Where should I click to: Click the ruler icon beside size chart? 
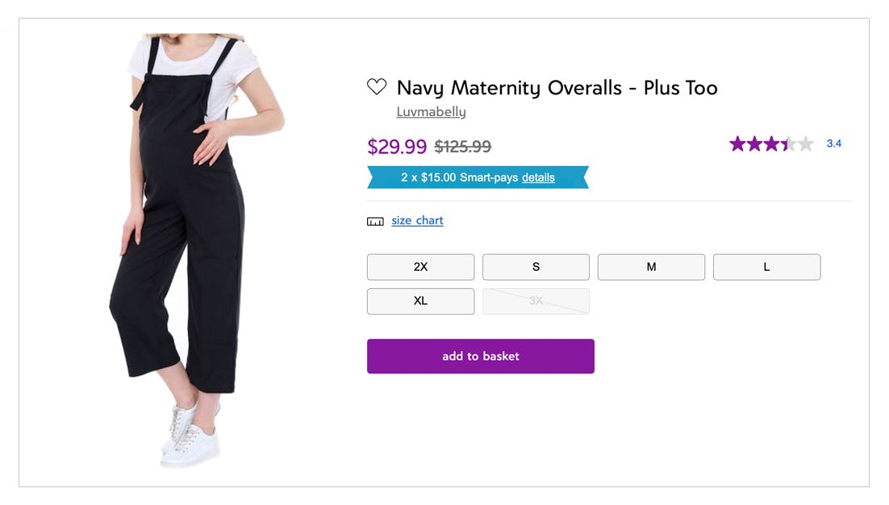[x=375, y=221]
